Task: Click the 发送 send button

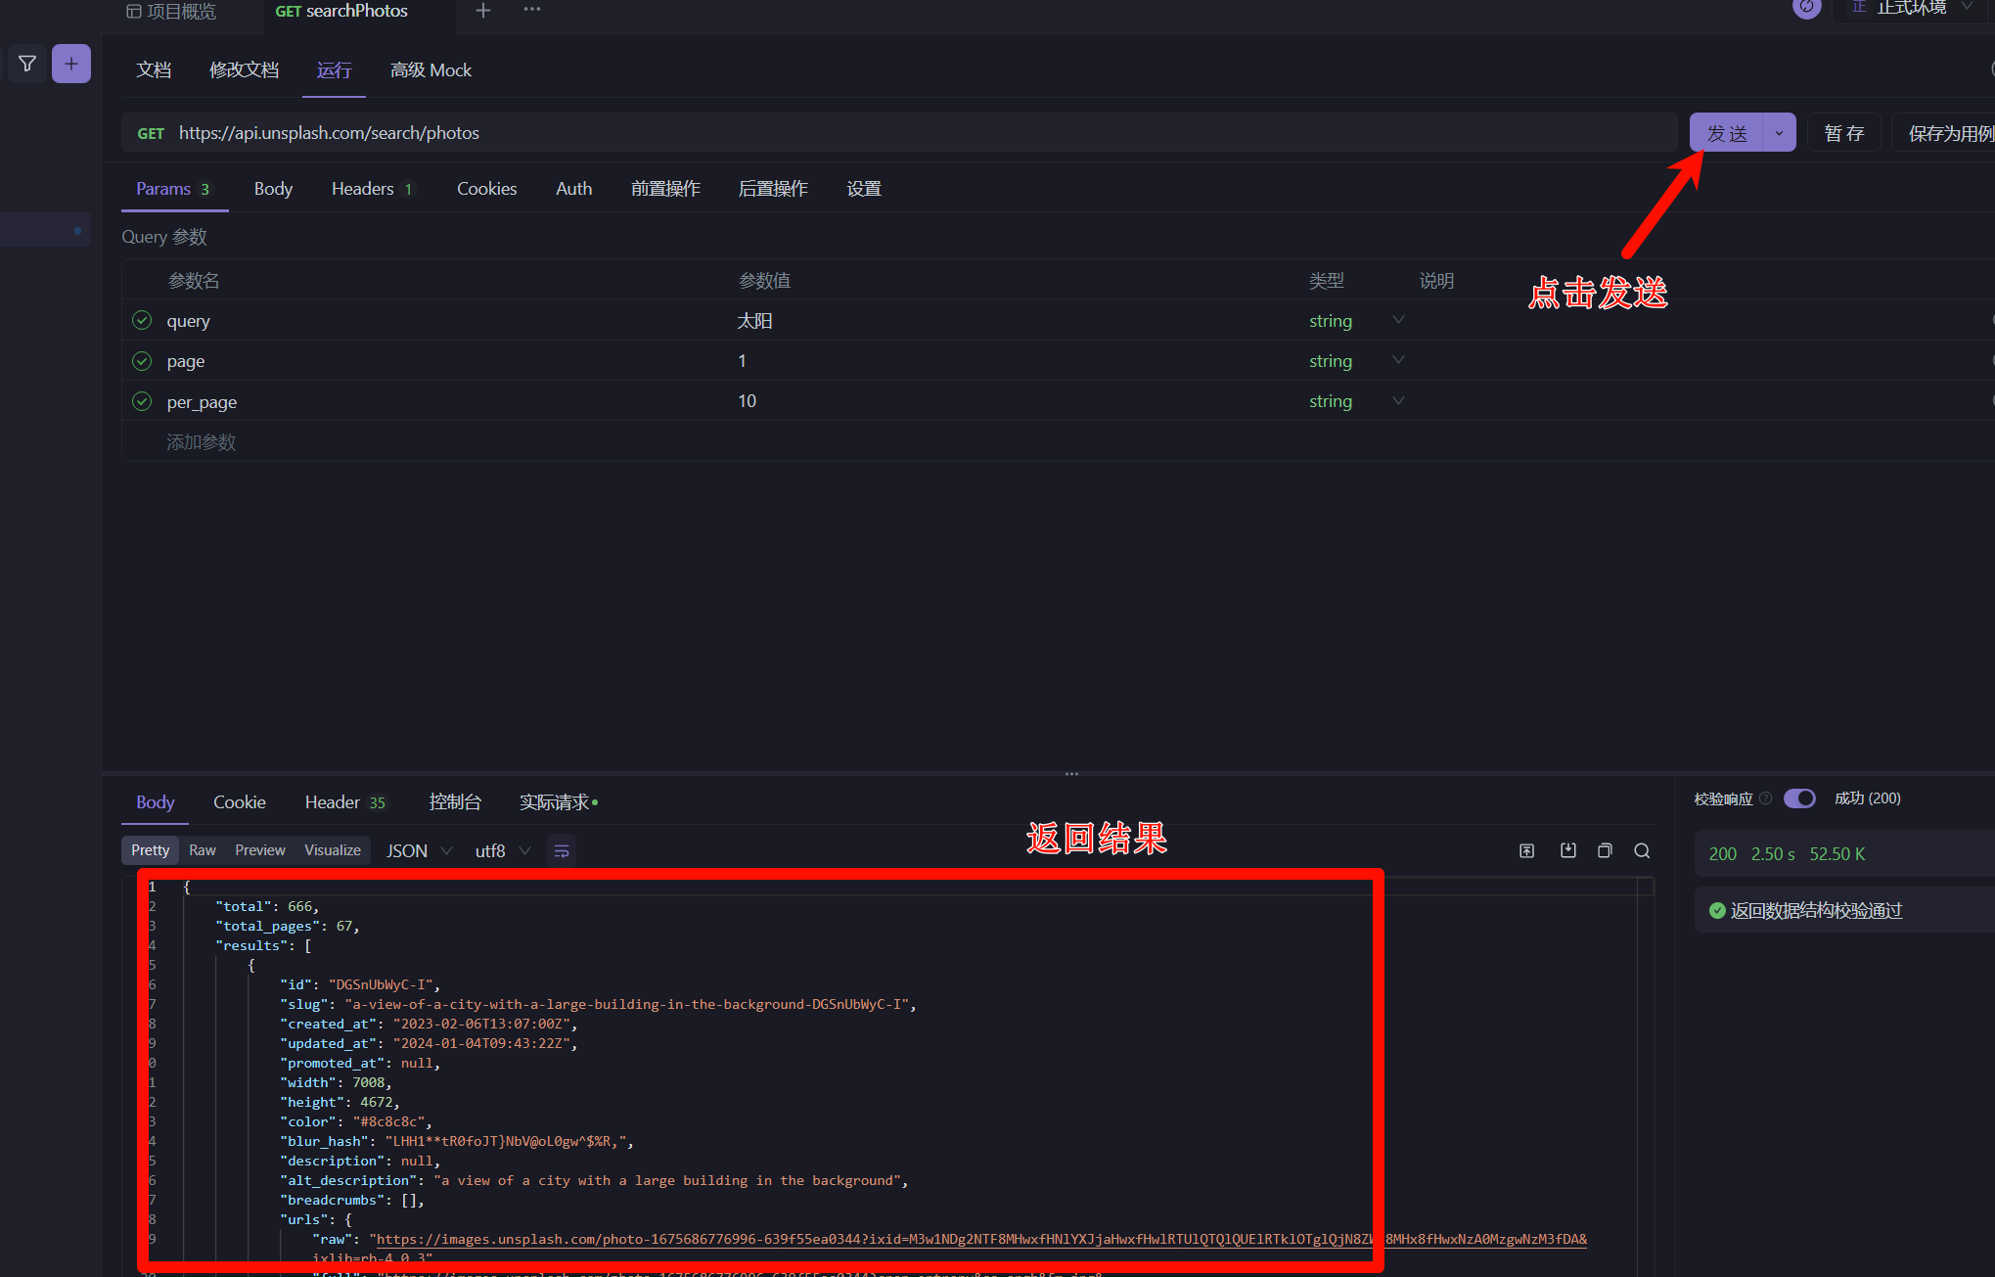Action: (x=1727, y=133)
